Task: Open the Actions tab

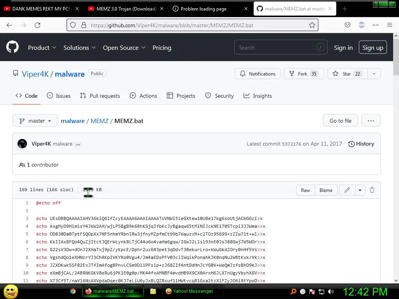Action: (x=143, y=96)
